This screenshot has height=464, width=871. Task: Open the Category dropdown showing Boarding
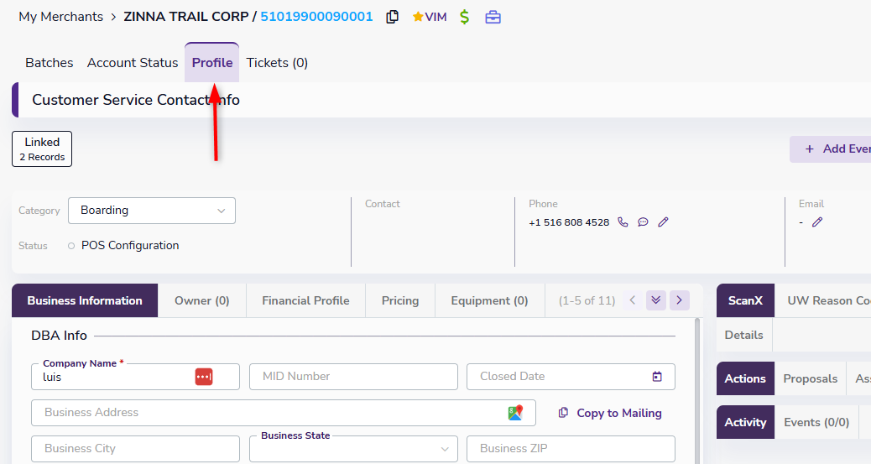(x=152, y=211)
